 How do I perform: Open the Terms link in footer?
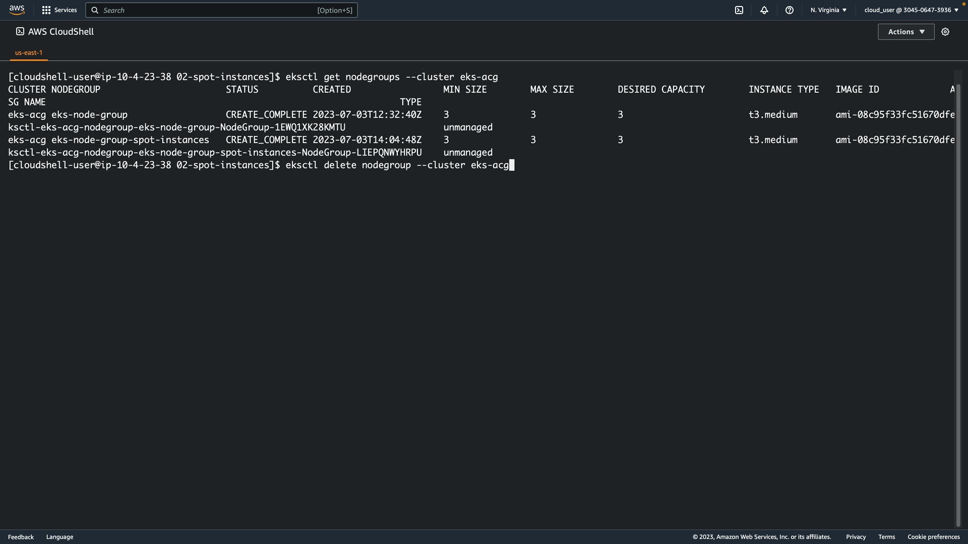886,537
